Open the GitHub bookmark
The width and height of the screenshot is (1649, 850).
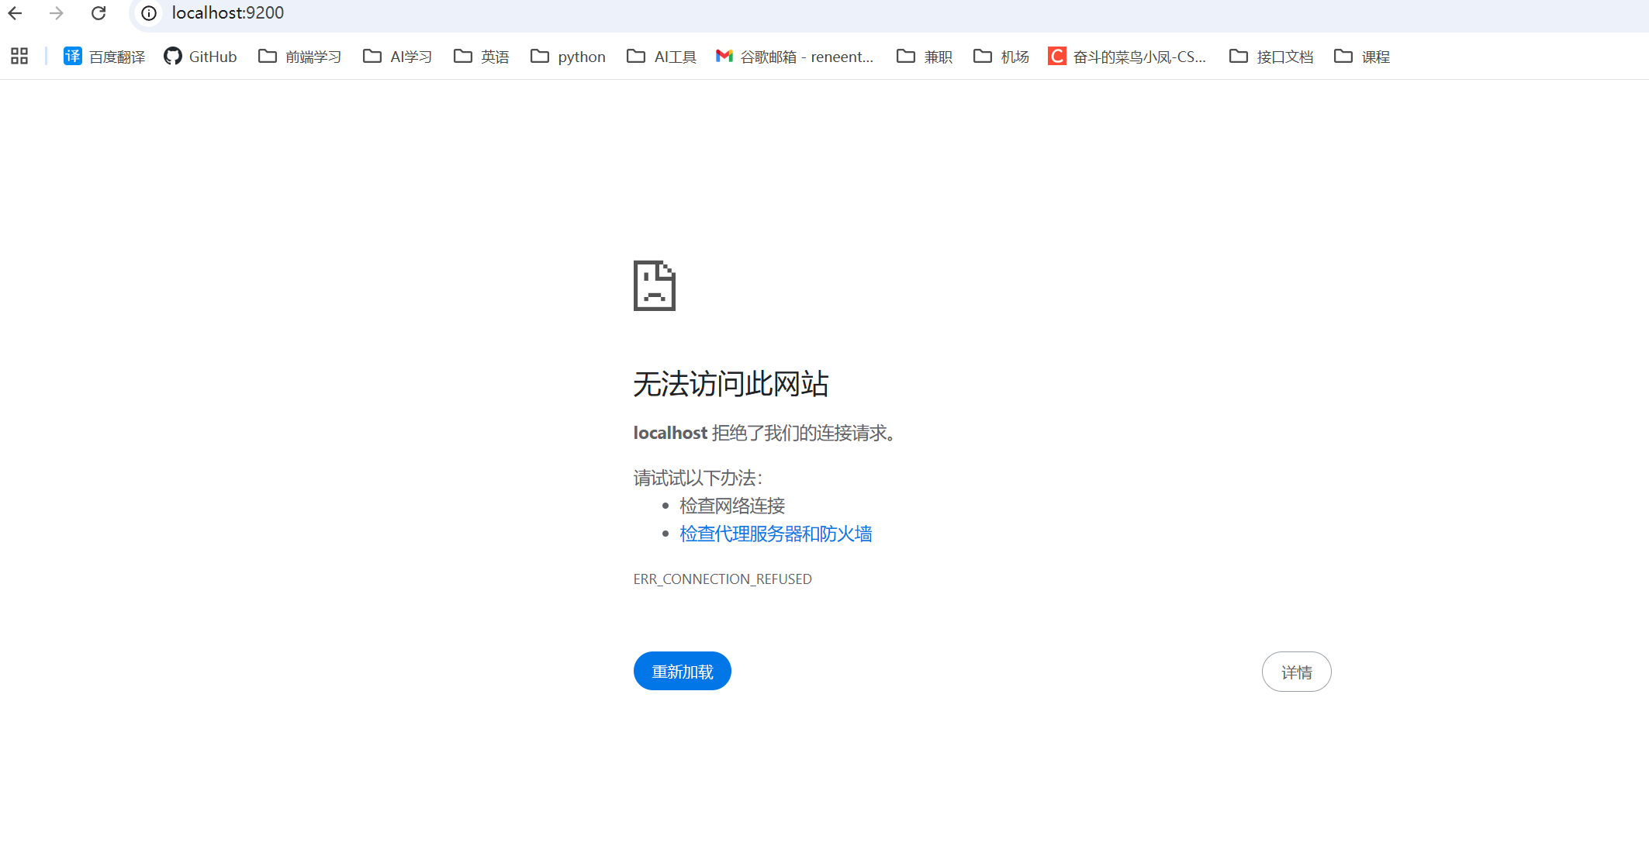[201, 57]
